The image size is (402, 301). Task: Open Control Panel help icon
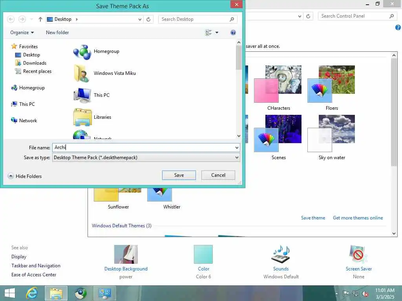(398, 27)
